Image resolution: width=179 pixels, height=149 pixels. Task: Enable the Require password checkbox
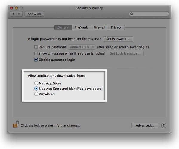coord(36,47)
